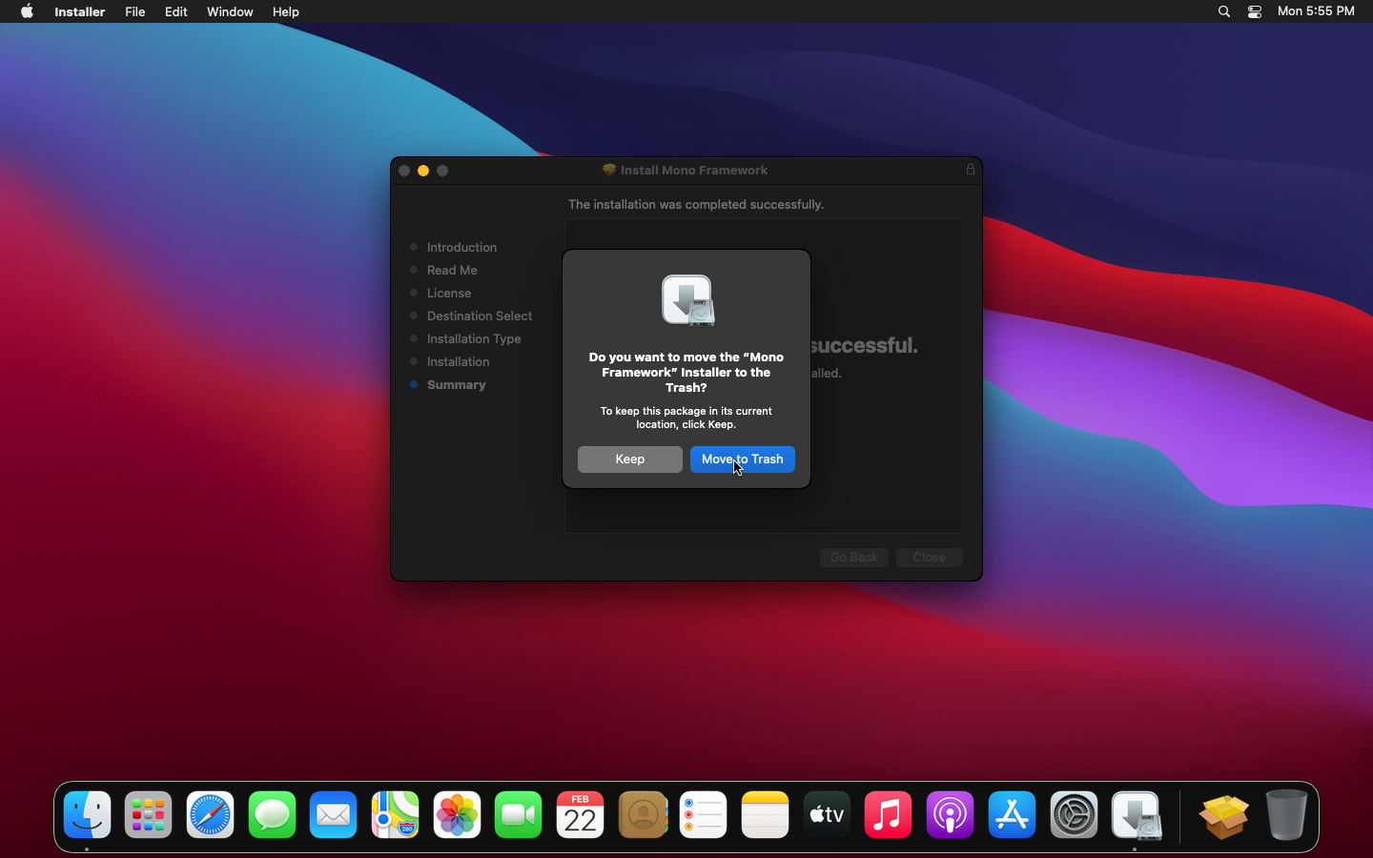Viewport: 1373px width, 858px height.
Task: Open System Preferences in the Dock
Action: 1074,815
